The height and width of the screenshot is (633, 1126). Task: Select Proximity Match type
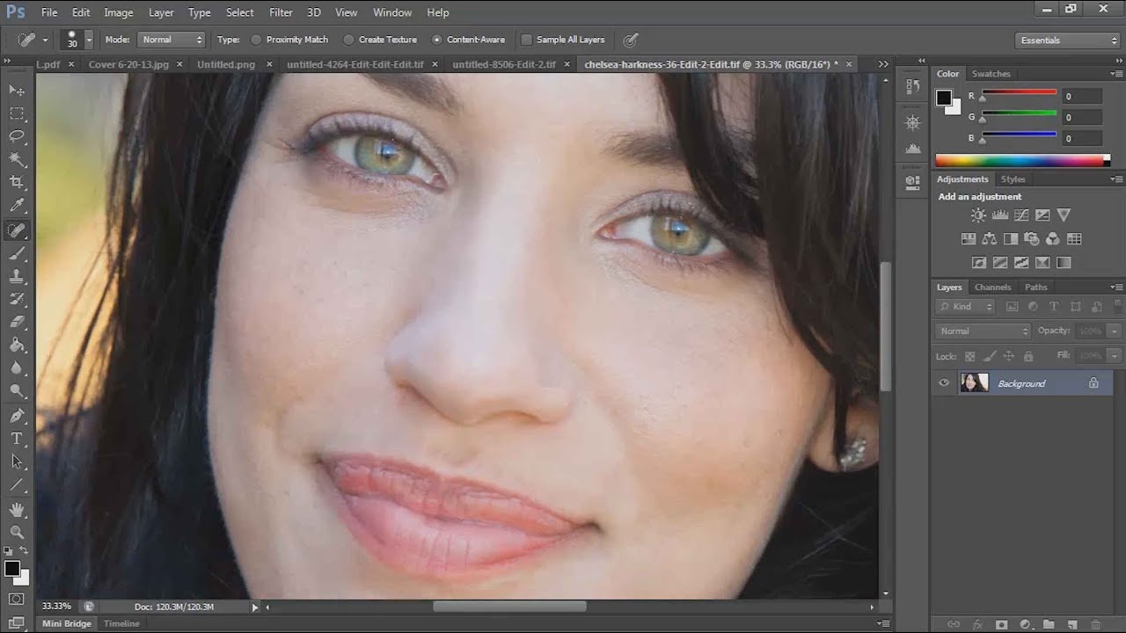289,40
